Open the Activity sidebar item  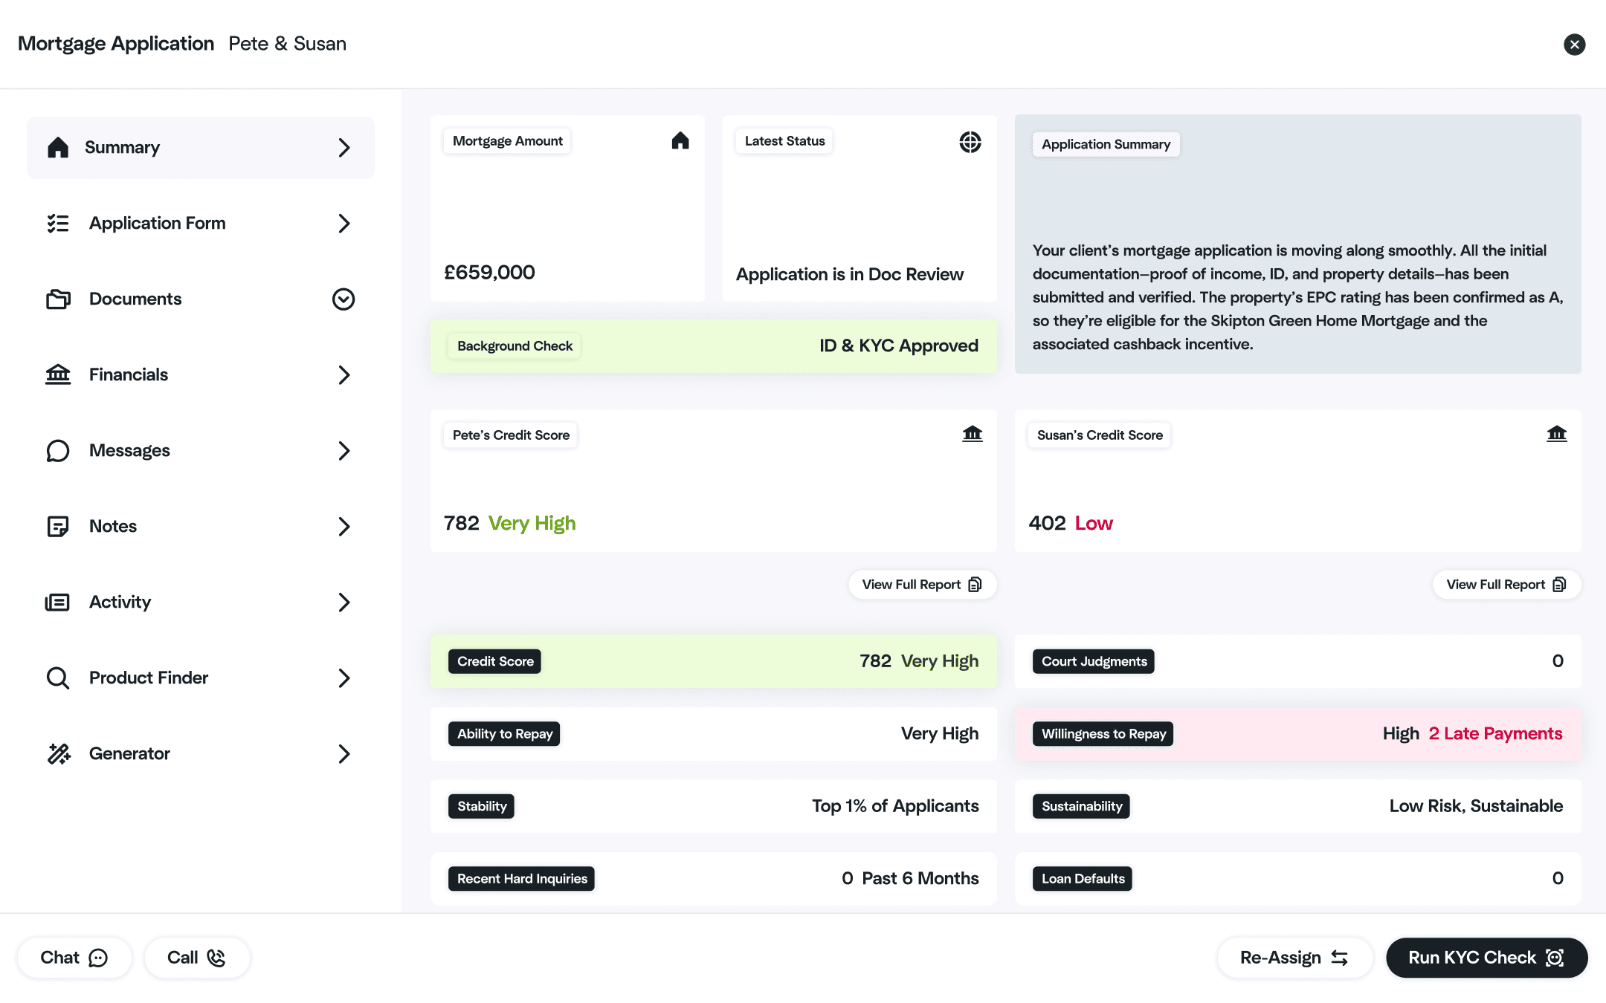(120, 602)
